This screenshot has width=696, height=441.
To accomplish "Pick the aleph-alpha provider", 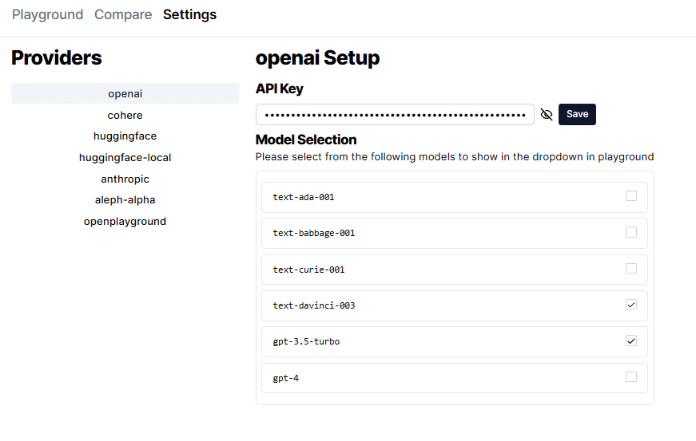I will 125,200.
